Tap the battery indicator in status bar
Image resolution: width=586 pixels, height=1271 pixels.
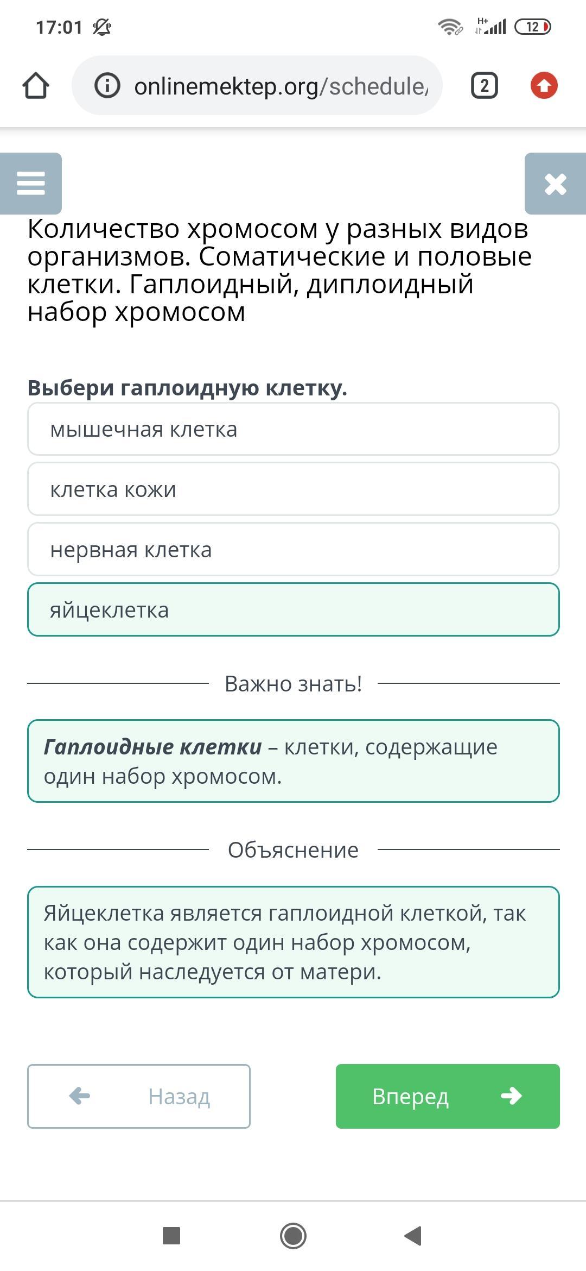pyautogui.click(x=532, y=27)
